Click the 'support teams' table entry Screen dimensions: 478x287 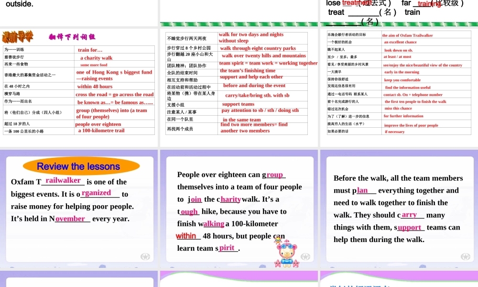(x=238, y=104)
